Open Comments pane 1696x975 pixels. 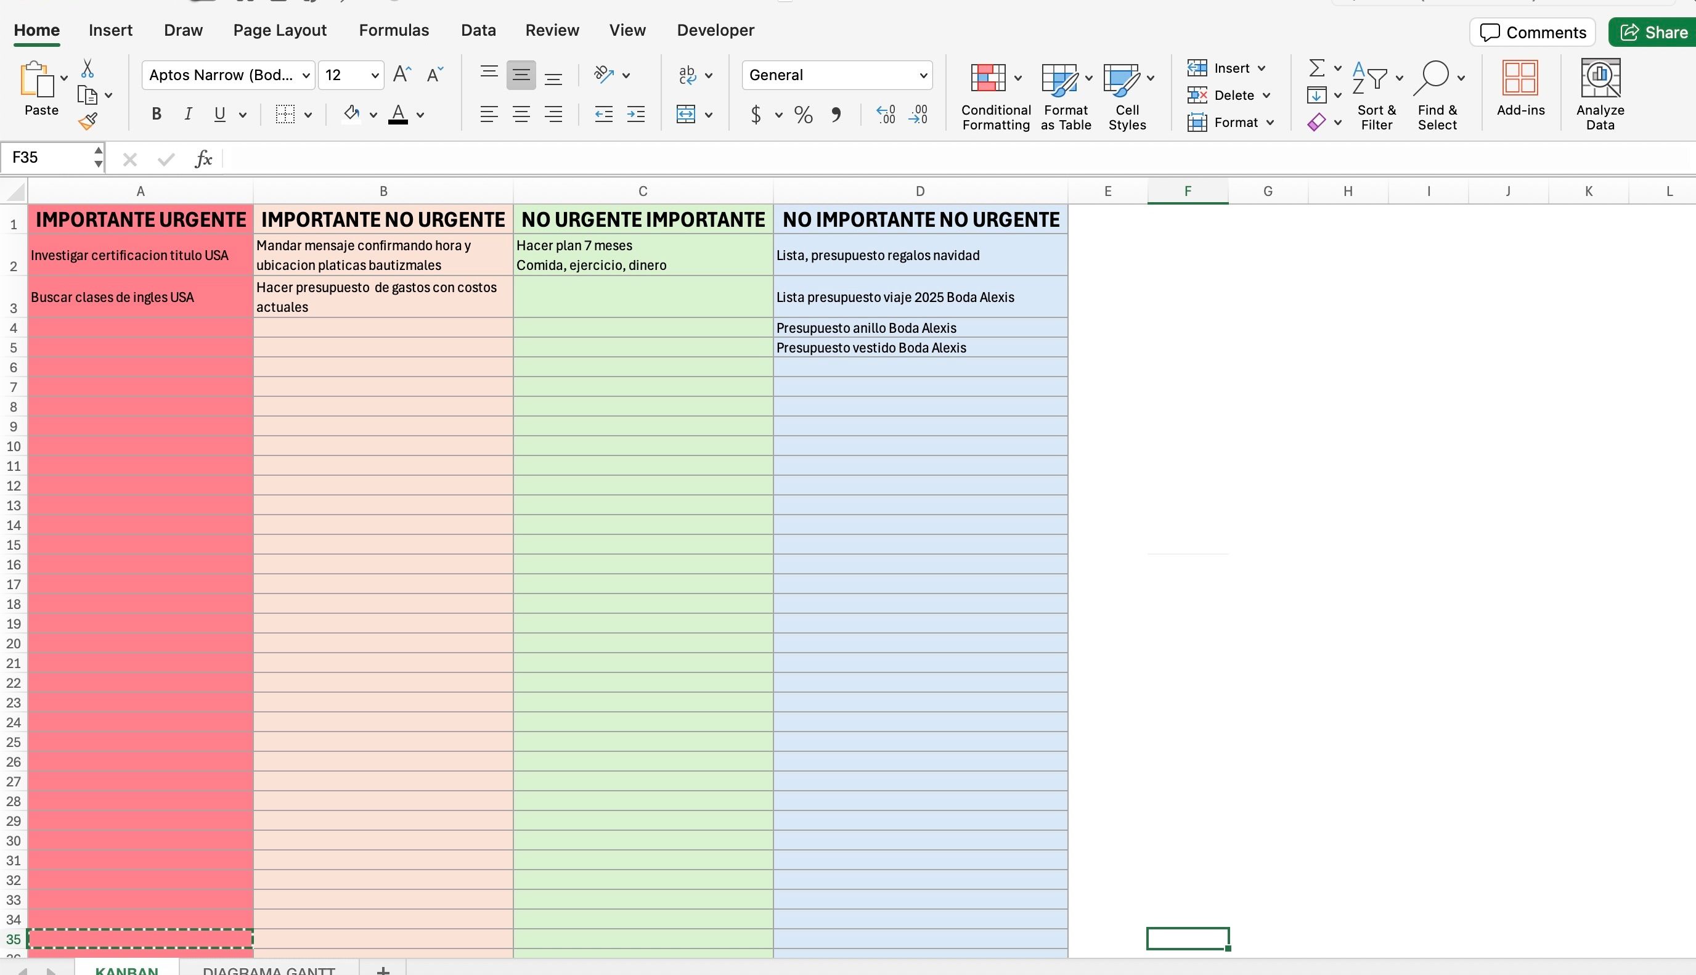[x=1533, y=32]
